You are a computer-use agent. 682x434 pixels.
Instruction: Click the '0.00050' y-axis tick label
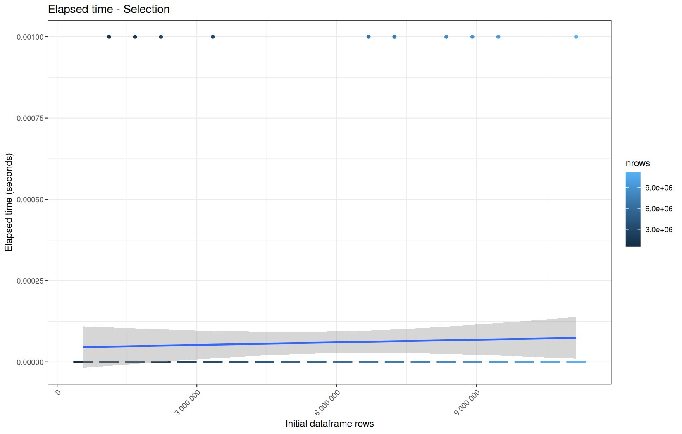tap(30, 200)
